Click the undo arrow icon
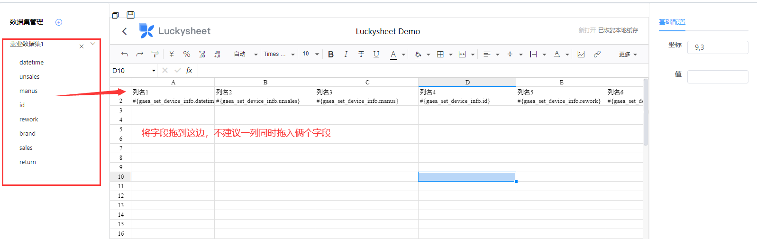Viewport: 757px width, 239px height. (x=125, y=54)
